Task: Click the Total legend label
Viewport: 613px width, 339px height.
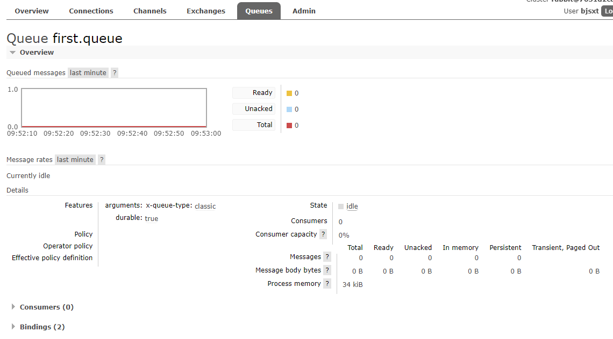Action: tap(254, 125)
